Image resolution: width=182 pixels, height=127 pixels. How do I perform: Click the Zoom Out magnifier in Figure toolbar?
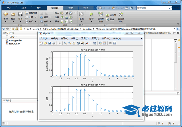[69, 43]
